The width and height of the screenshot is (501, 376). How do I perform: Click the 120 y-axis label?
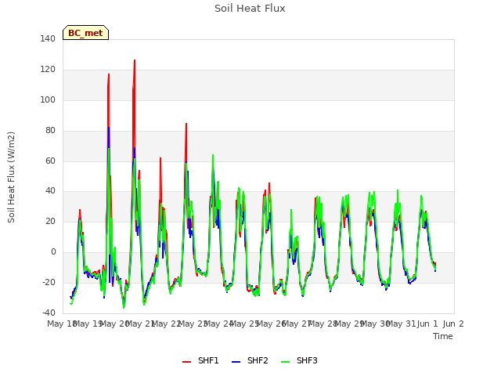click(x=48, y=69)
